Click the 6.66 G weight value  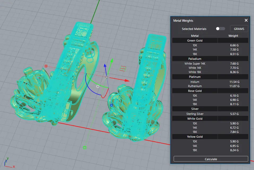coord(234,45)
